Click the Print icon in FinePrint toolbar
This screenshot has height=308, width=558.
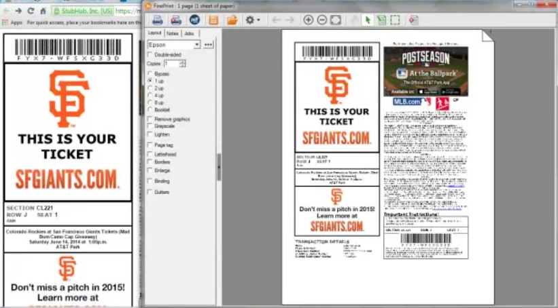[157, 20]
